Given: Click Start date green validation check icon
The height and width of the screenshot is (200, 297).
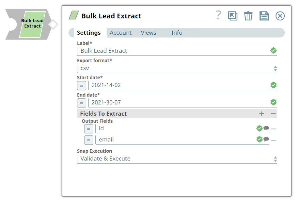Looking at the screenshot, I should coord(273,85).
